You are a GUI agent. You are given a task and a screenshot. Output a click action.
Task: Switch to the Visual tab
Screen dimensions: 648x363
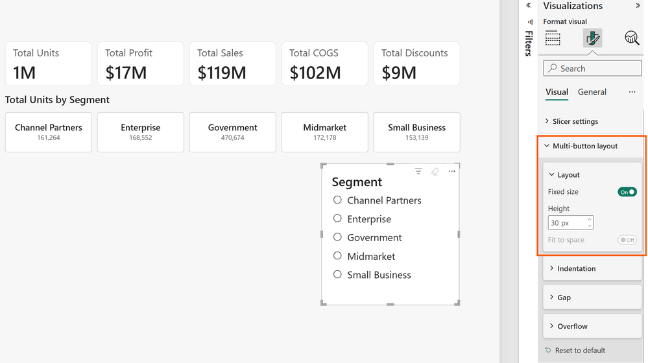557,92
